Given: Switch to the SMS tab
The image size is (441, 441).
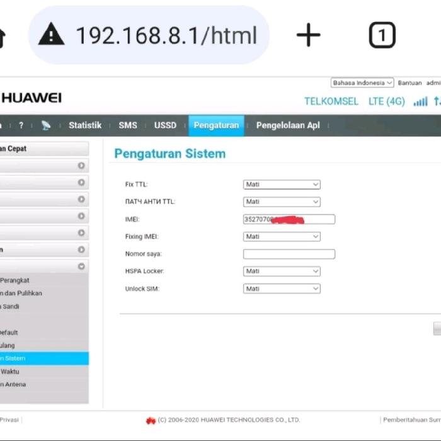Looking at the screenshot, I should tap(128, 125).
